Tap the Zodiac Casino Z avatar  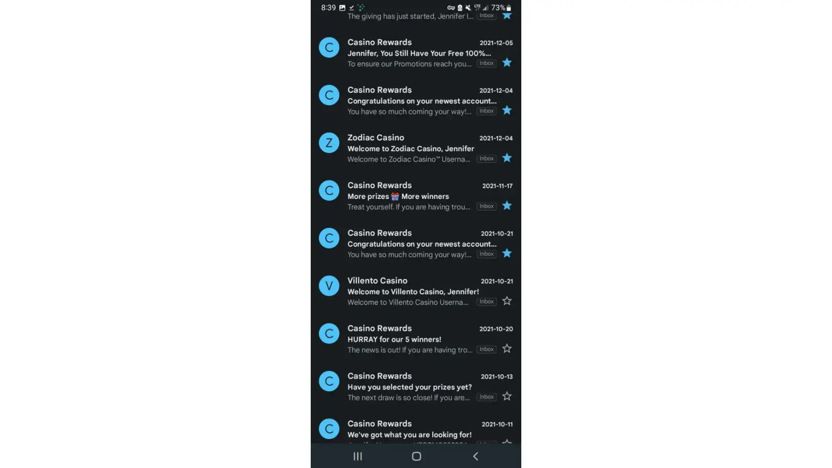point(329,143)
